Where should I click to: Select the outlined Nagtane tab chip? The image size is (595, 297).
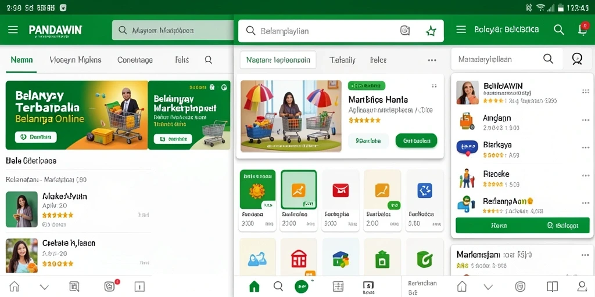pos(278,60)
